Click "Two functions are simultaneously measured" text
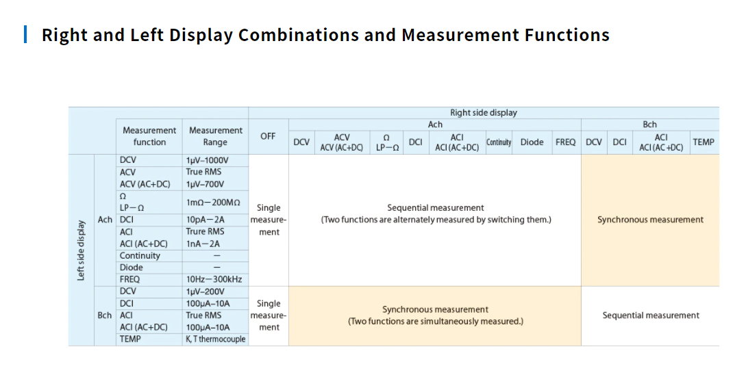 point(435,322)
